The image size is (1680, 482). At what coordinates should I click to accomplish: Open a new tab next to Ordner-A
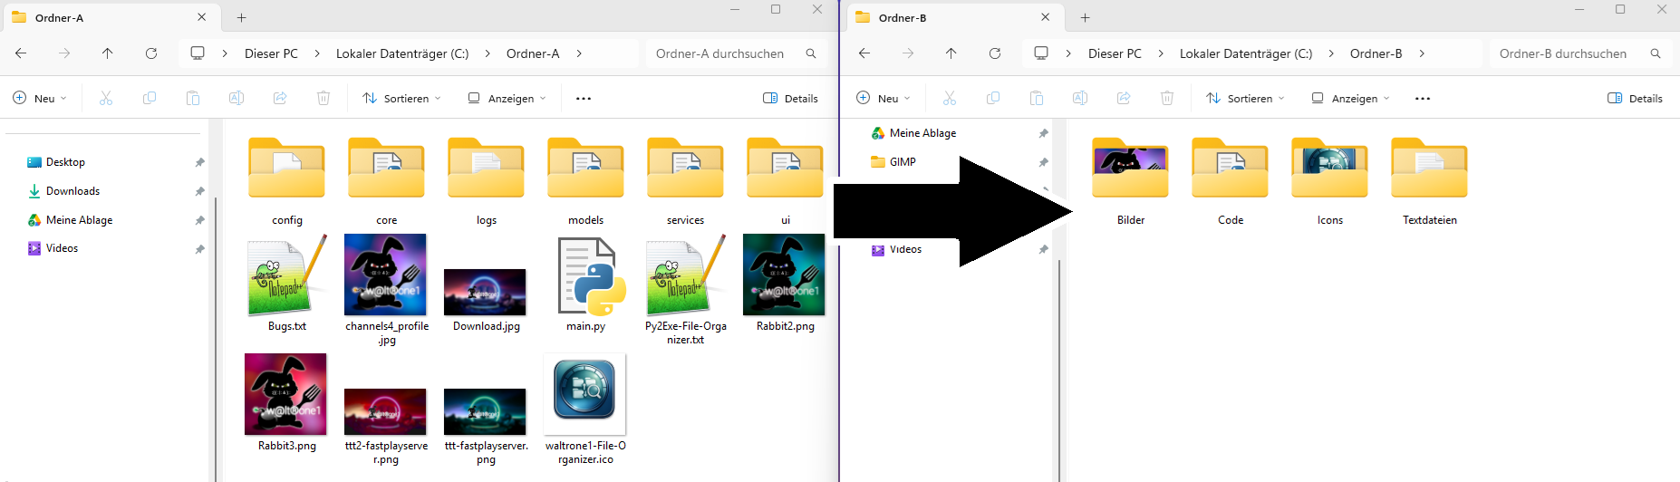coord(241,17)
